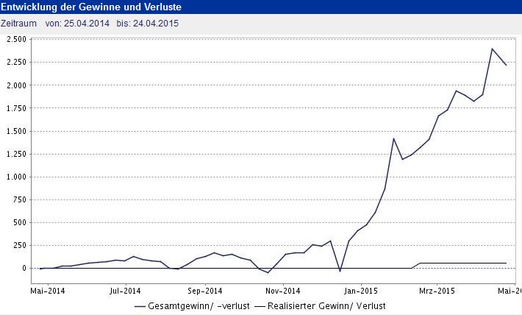This screenshot has height=315, width=522.
Task: Click the x-axis label Sep-2014
Action: (204, 291)
